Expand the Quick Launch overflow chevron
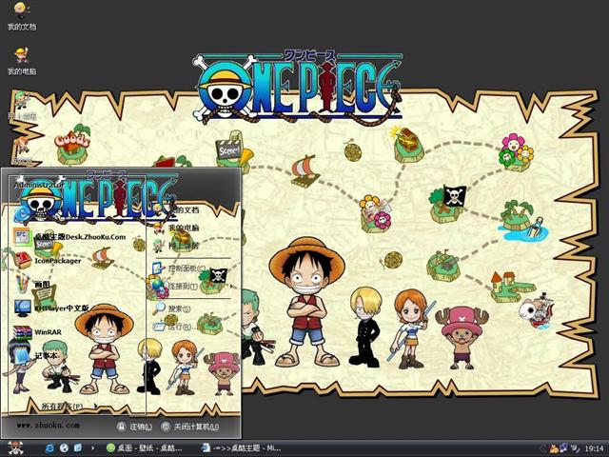The width and height of the screenshot is (609, 457). coord(92,448)
